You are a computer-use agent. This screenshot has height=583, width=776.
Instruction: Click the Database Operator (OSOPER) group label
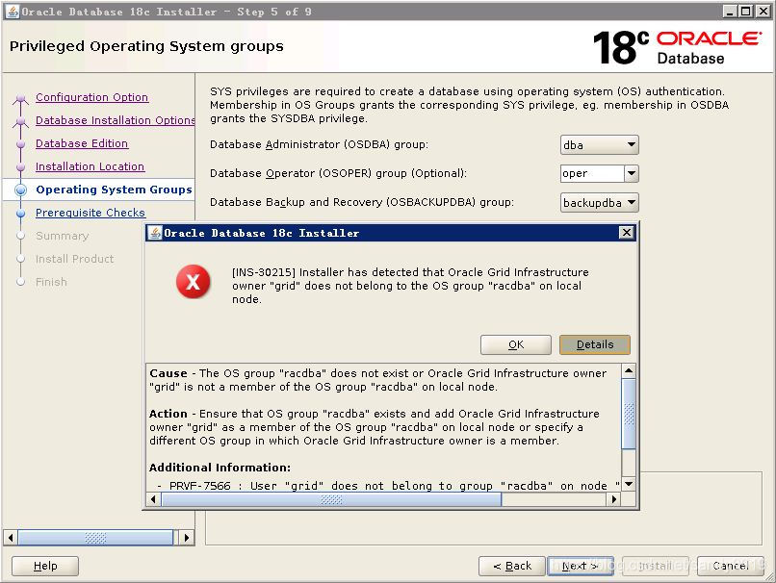pos(339,173)
